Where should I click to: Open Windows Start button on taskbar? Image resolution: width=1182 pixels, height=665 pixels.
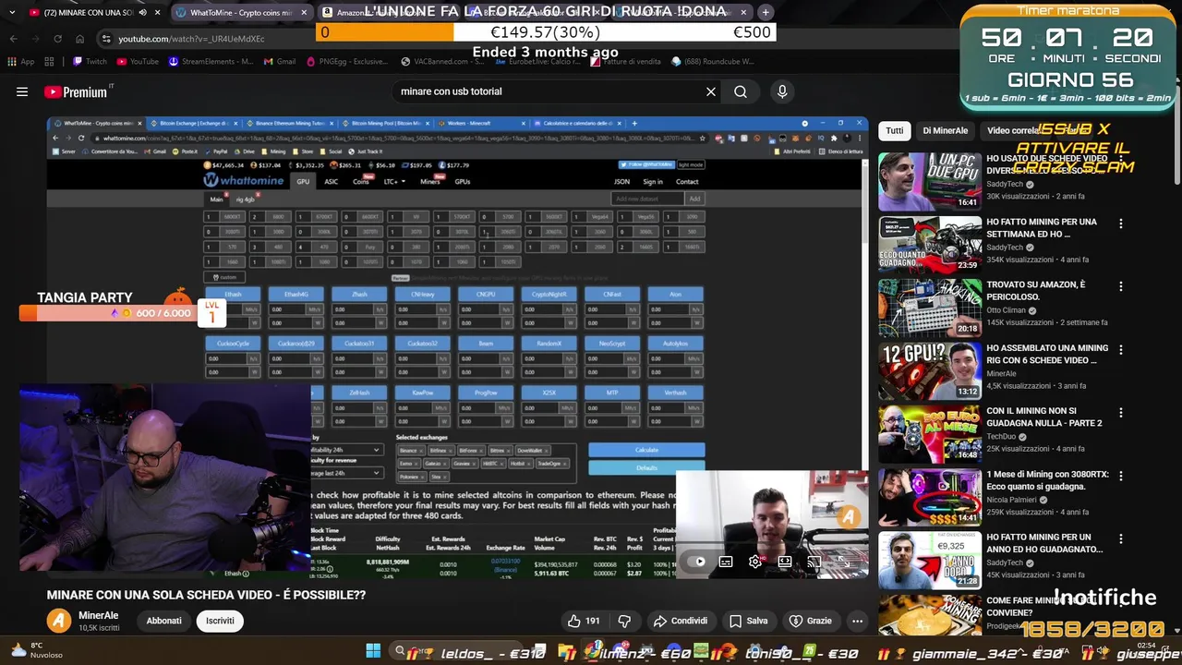373,651
